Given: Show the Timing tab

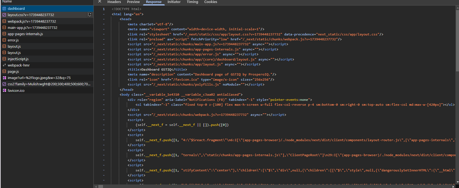Looking at the screenshot, I should click(192, 2).
